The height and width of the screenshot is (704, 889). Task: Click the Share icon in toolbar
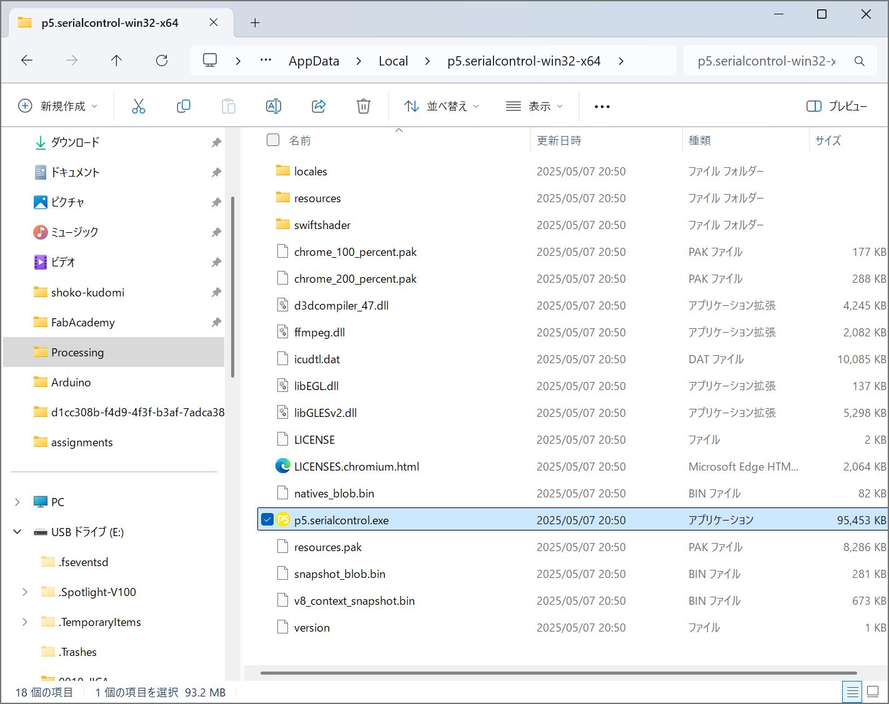point(319,106)
